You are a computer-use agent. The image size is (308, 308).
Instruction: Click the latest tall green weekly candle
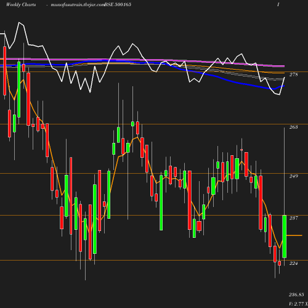click(x=285, y=237)
